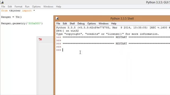Open the Options menu in Python Shell
Screen dimensions: 170x95
(x=91, y=23)
